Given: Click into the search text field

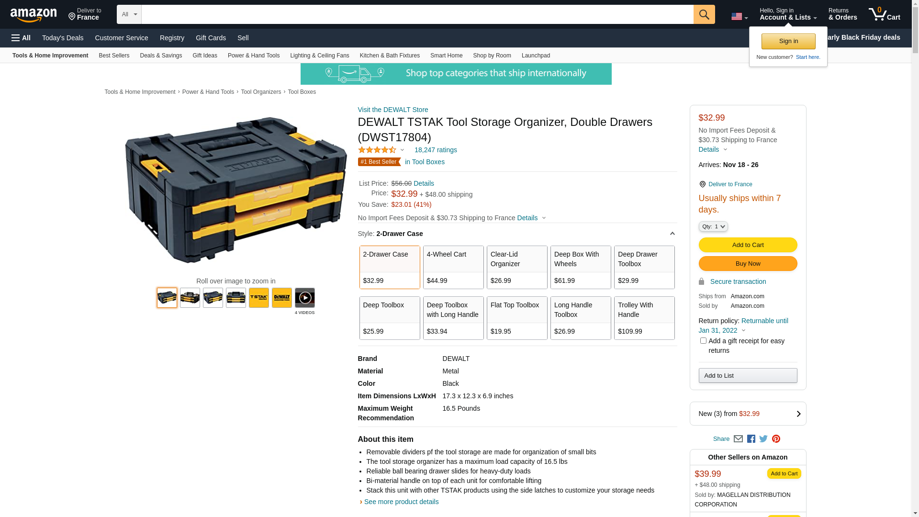Looking at the screenshot, I should 416,14.
